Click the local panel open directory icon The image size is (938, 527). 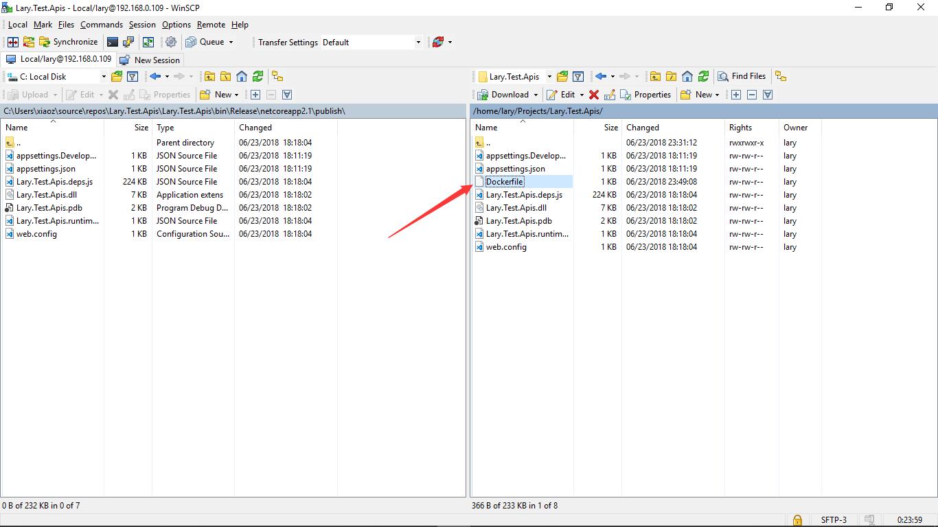117,76
